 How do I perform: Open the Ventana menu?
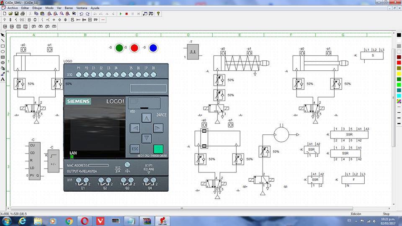[82, 8]
